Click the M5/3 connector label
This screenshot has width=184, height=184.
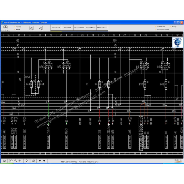click(66, 131)
